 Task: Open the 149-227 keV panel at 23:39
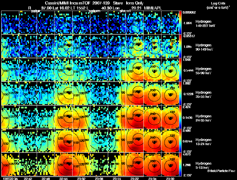click(170, 22)
